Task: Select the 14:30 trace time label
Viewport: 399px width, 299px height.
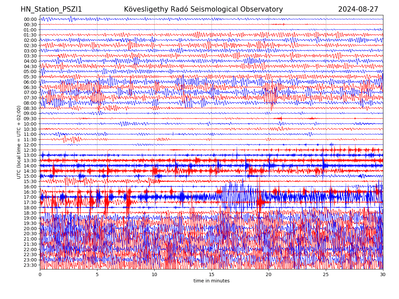Action: pyautogui.click(x=30, y=171)
